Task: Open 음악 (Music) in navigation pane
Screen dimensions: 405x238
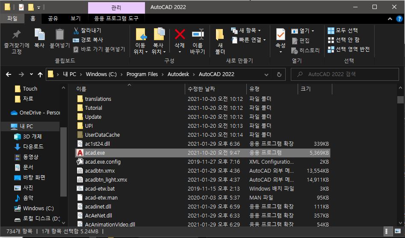Action: (x=24, y=198)
